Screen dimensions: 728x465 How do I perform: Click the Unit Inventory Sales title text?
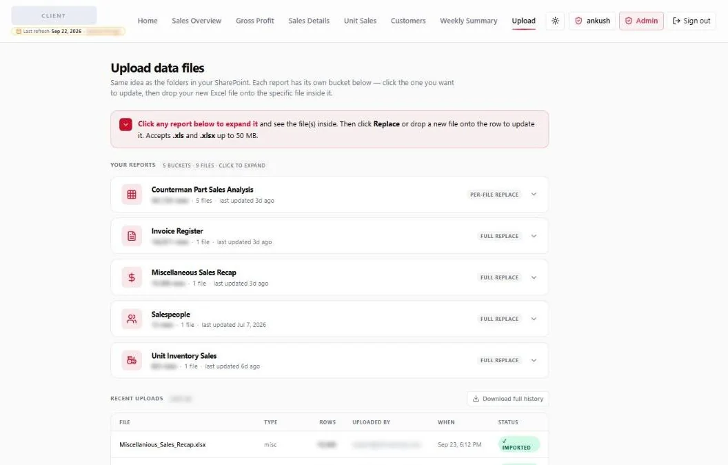point(184,356)
